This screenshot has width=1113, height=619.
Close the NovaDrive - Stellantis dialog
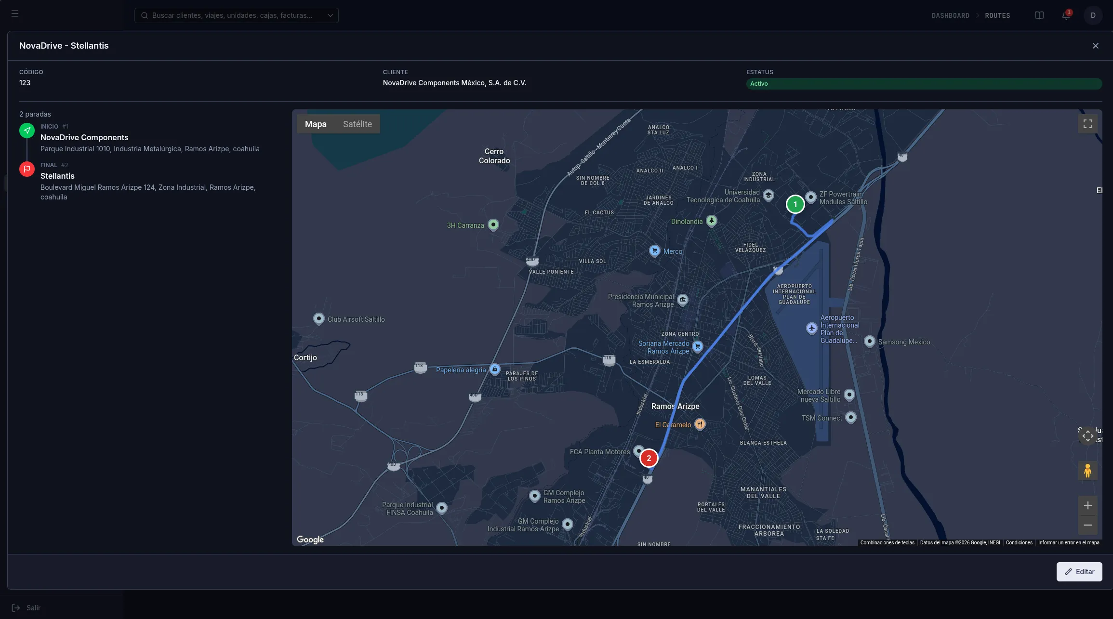coord(1095,46)
